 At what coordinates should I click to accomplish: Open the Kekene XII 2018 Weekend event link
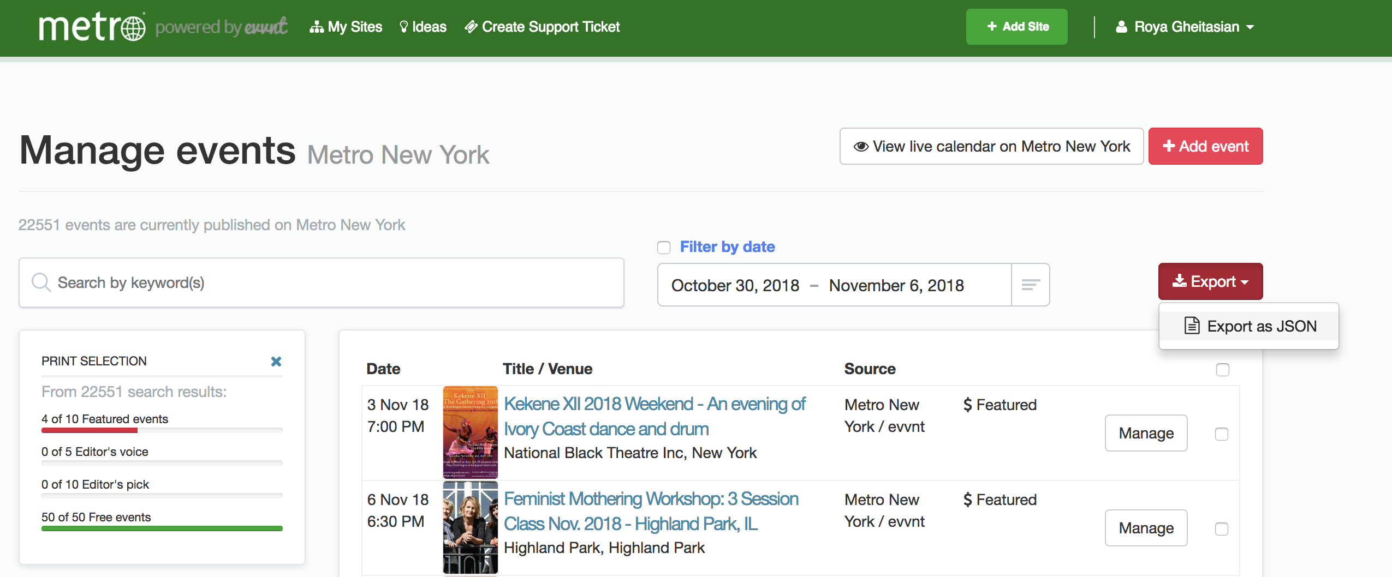pos(655,416)
